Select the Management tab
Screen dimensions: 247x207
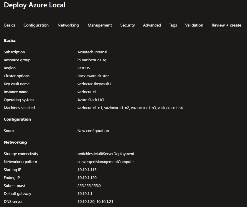[100, 25]
